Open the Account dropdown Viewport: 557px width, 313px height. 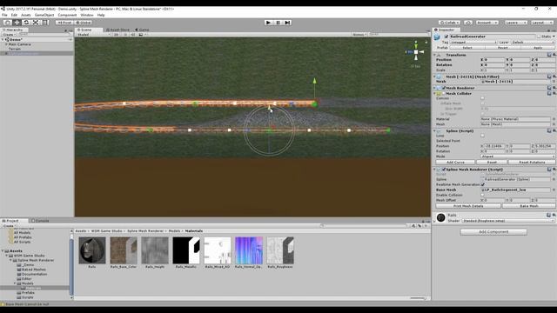(x=487, y=23)
